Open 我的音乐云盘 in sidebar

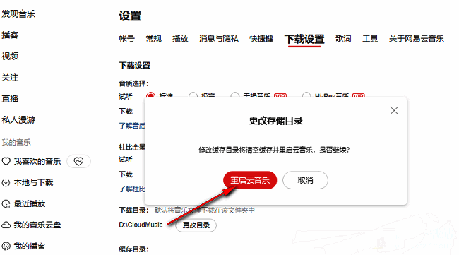point(37,225)
